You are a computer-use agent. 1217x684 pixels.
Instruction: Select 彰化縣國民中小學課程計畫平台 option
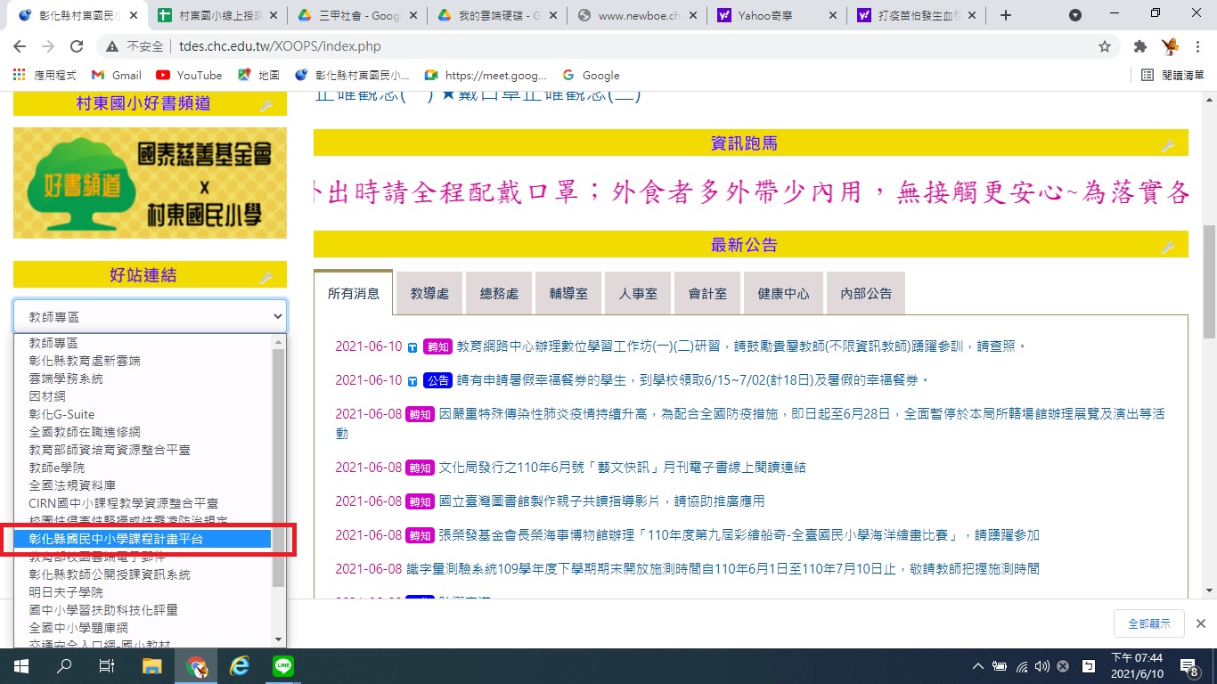pyautogui.click(x=143, y=539)
